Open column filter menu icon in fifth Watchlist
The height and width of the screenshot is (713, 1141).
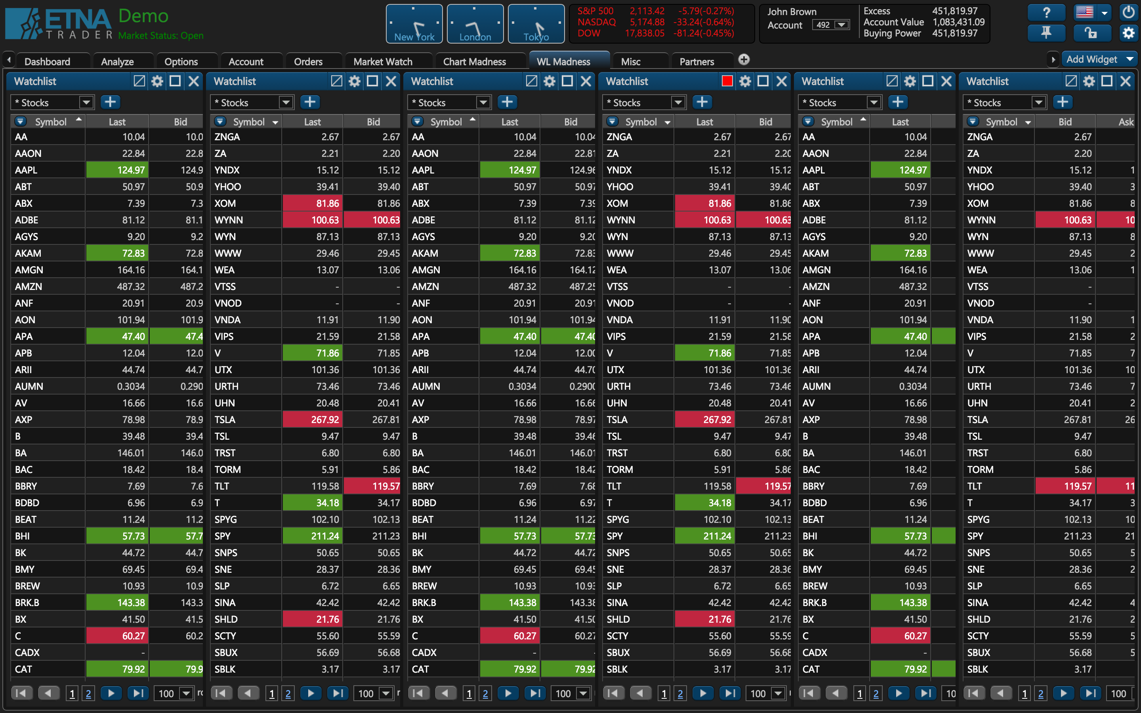[x=808, y=122]
